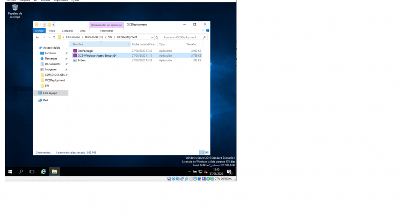Open Task View on the taskbar
This screenshot has width=405, height=215.
[x=32, y=171]
